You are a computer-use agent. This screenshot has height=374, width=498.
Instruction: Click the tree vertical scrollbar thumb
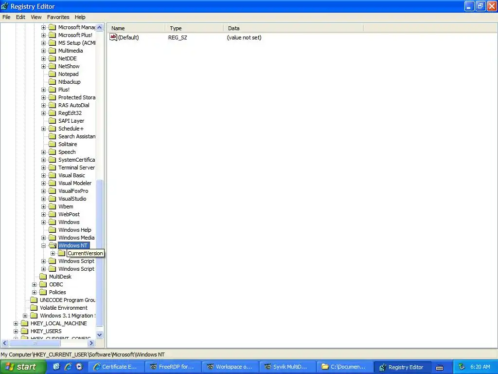99,253
